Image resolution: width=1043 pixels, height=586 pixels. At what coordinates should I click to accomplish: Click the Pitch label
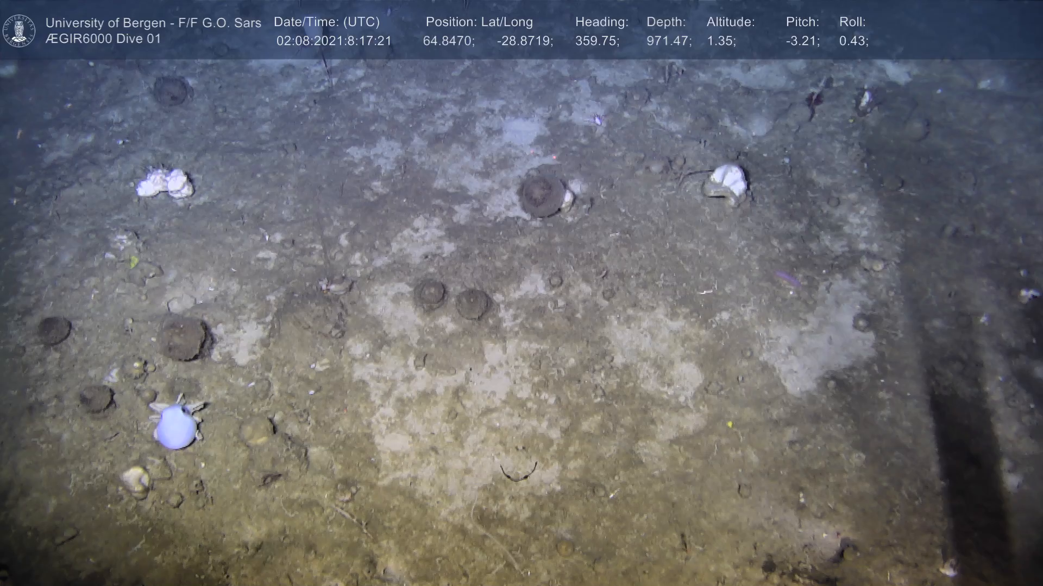(802, 22)
